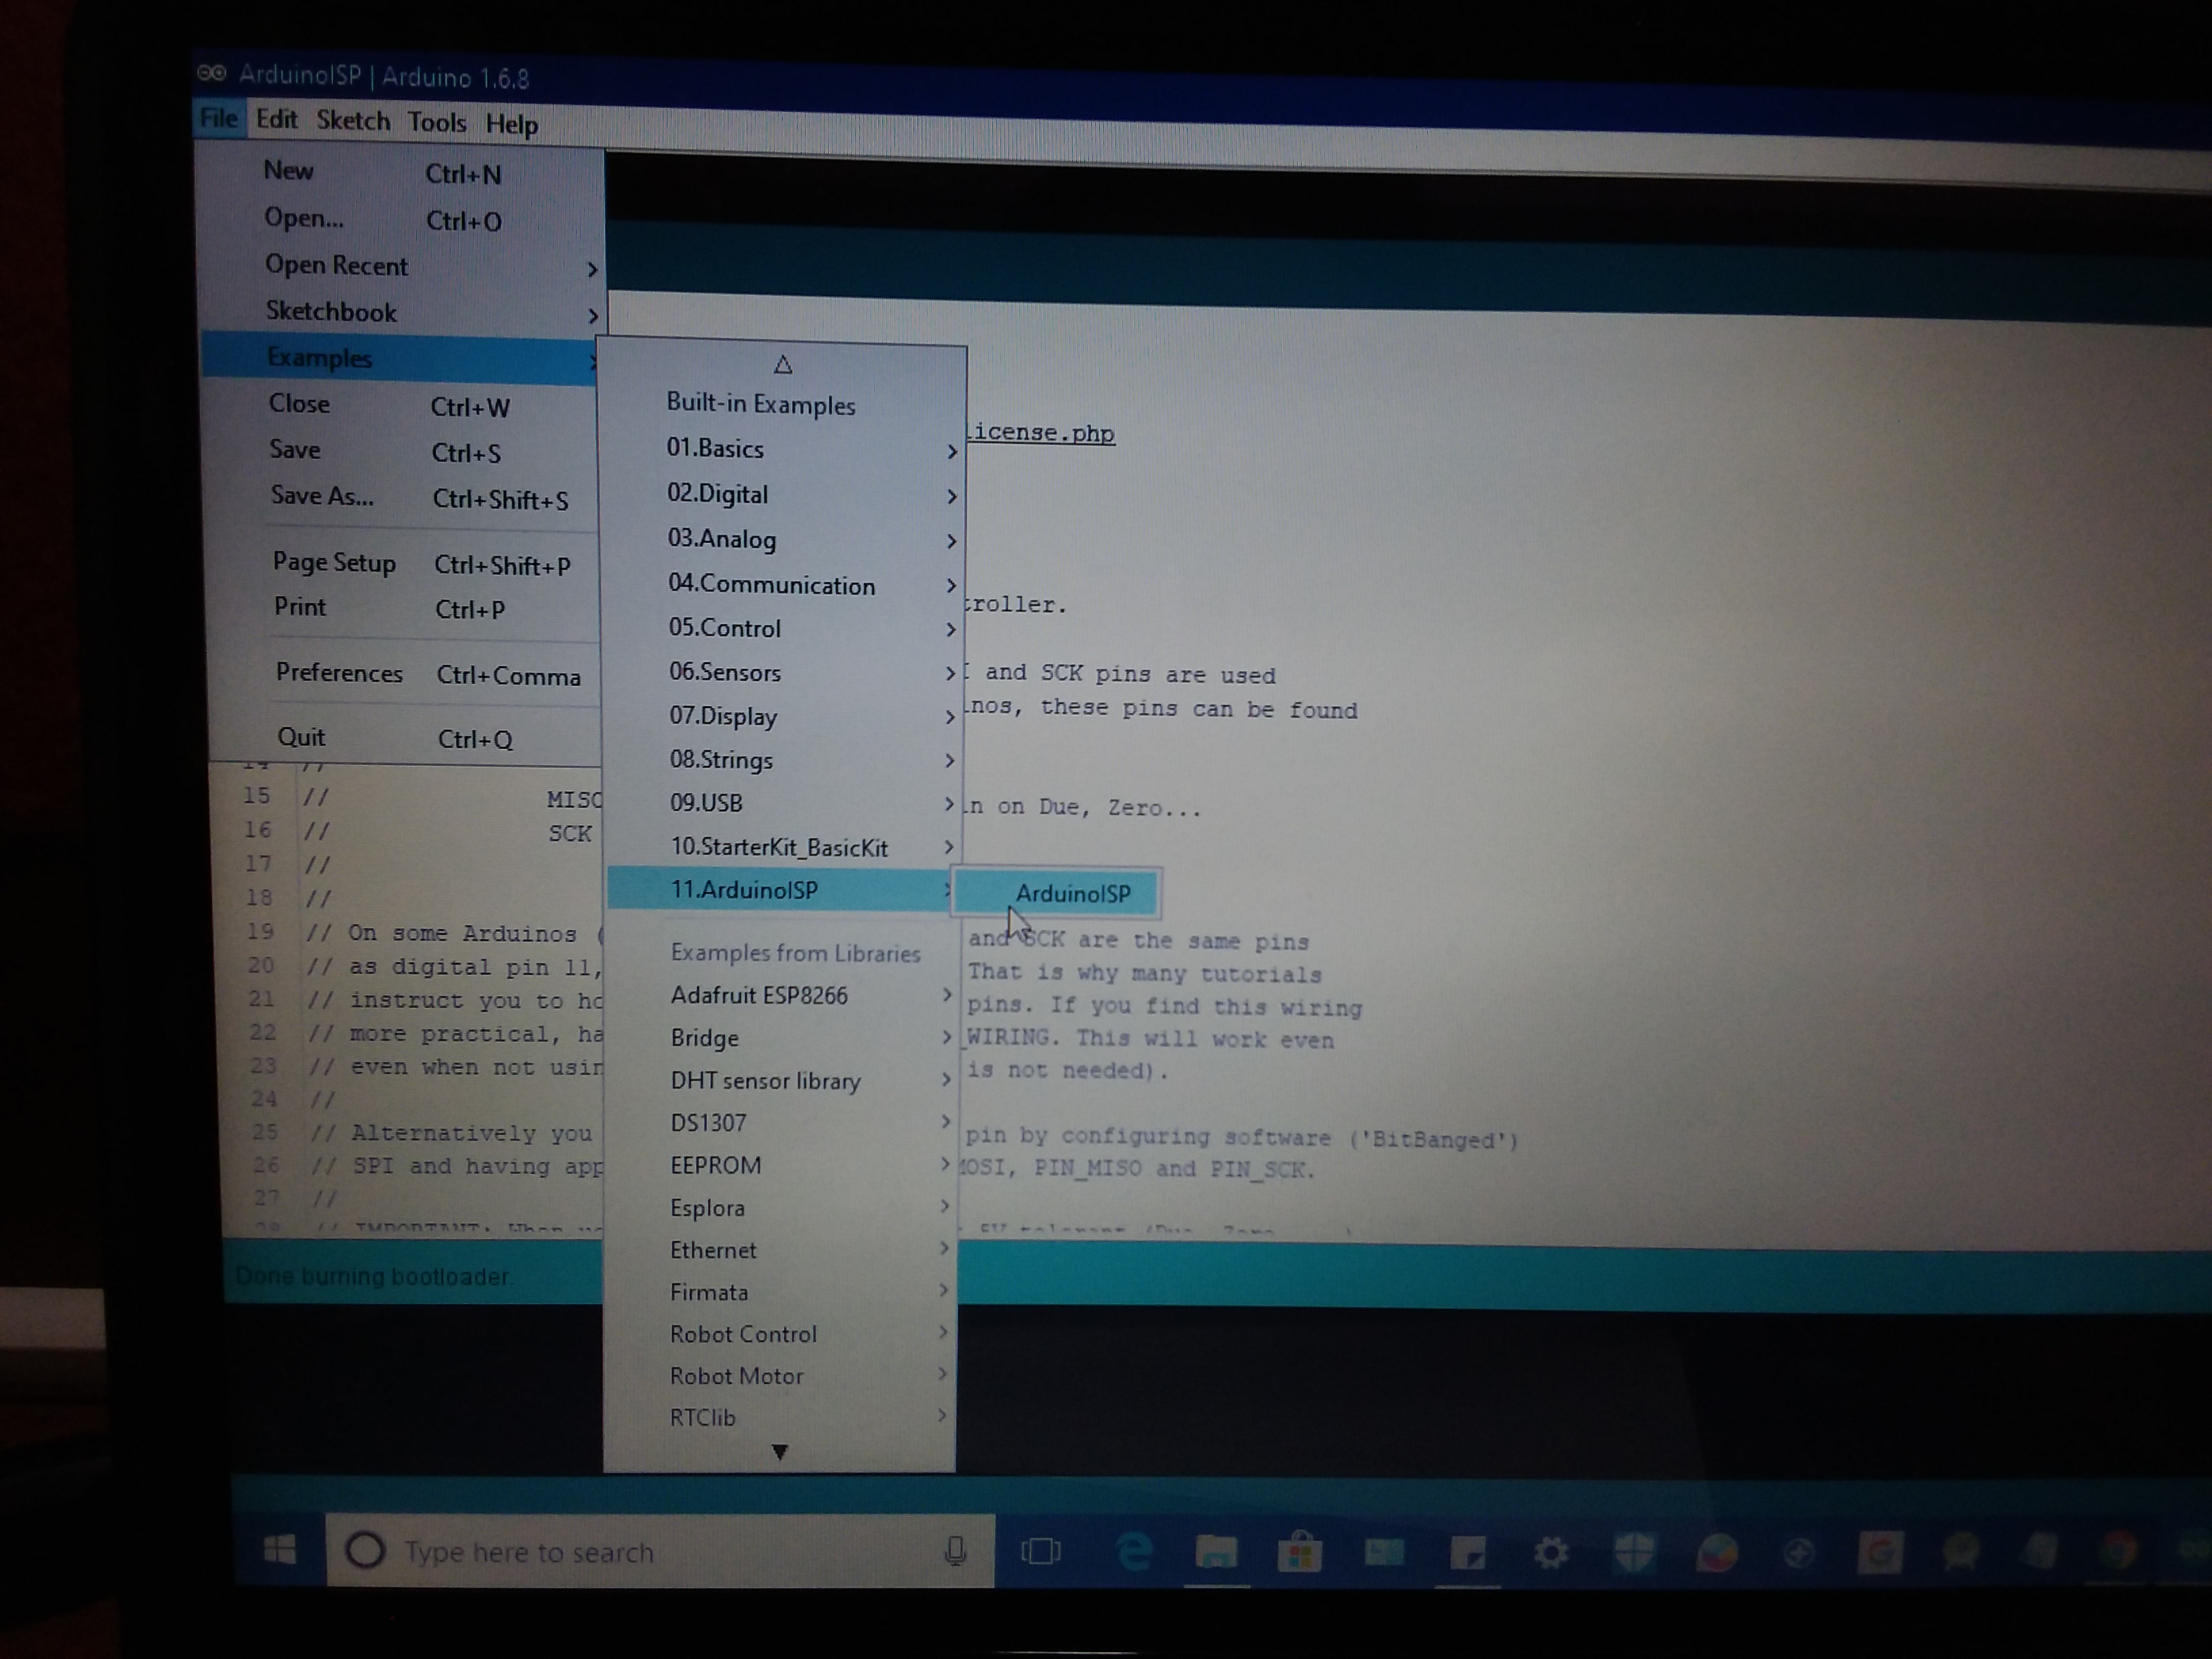Open Windows Defender Security Center from the taskbar
The image size is (2212, 1659).
point(1633,1551)
